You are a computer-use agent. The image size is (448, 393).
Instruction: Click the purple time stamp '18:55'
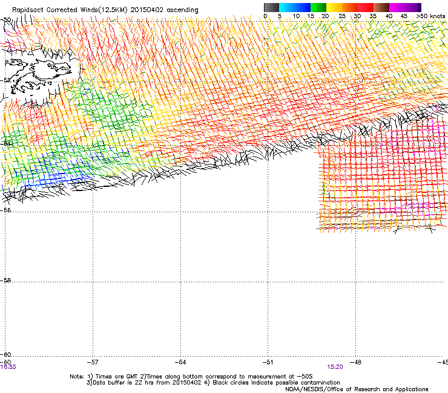coord(8,367)
